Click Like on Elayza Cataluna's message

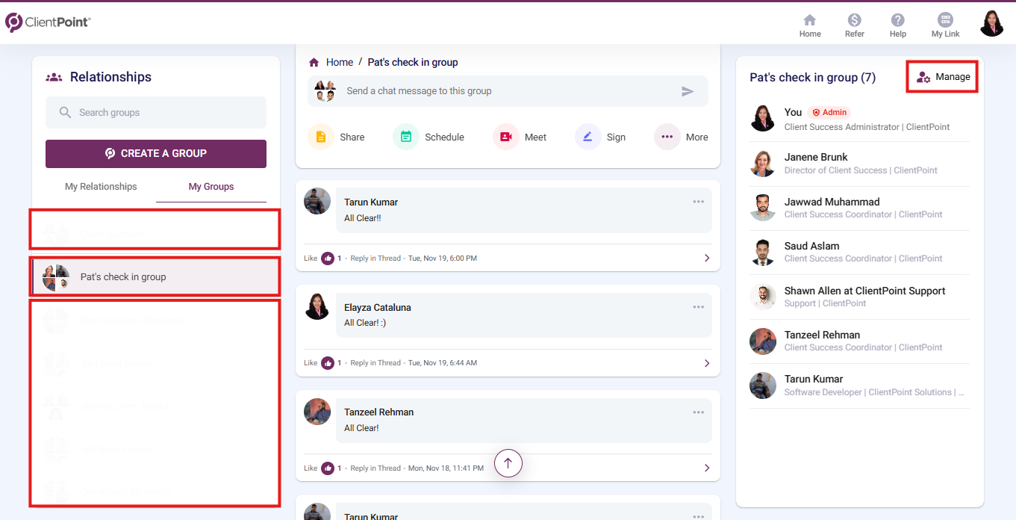[311, 363]
